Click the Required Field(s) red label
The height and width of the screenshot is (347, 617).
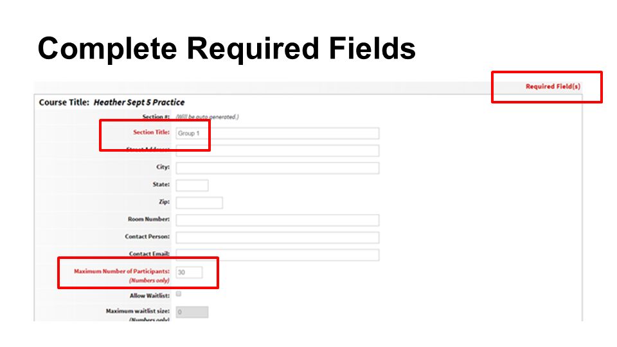pyautogui.click(x=553, y=87)
